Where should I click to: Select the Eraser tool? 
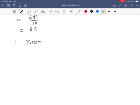[x=29, y=12]
